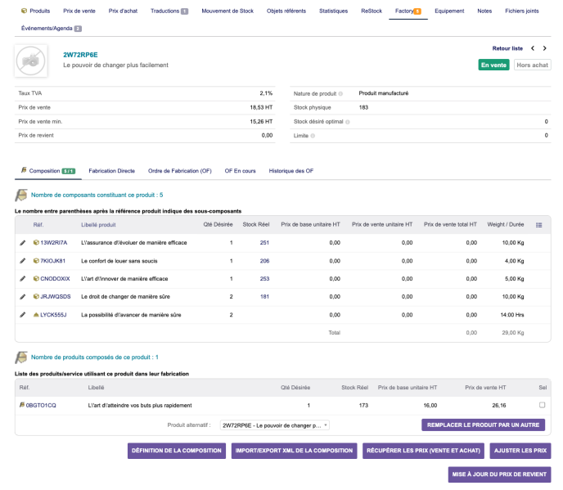Image resolution: width=563 pixels, height=490 pixels.
Task: Go to previous record with left chevron
Action: 533,48
